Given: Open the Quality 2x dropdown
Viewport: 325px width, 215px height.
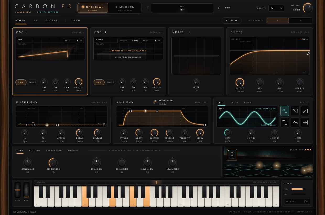Looking at the screenshot, I should pyautogui.click(x=276, y=8).
